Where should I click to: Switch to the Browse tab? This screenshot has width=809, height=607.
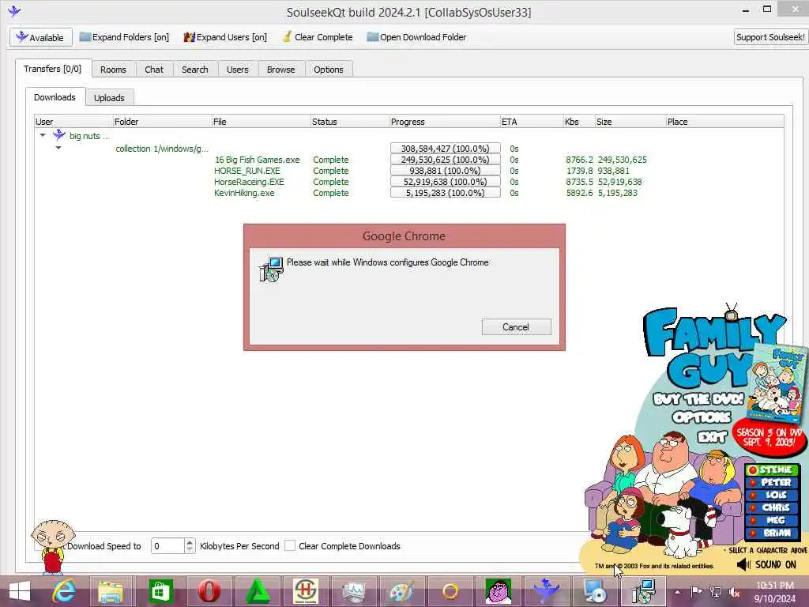click(280, 70)
